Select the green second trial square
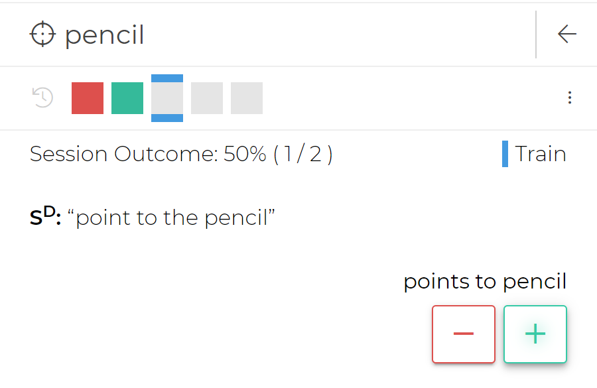This screenshot has height=388, width=597. [127, 98]
